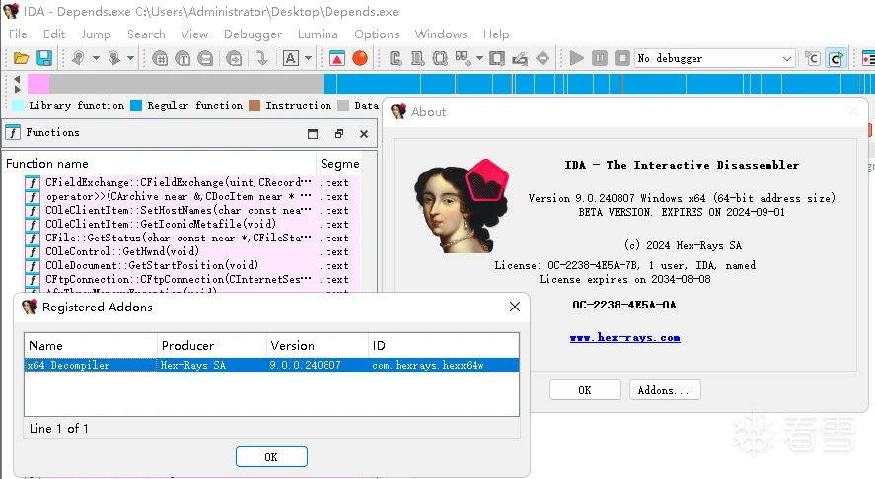Click the boxed A strings icon
Screen dimensions: 875x479
291,58
